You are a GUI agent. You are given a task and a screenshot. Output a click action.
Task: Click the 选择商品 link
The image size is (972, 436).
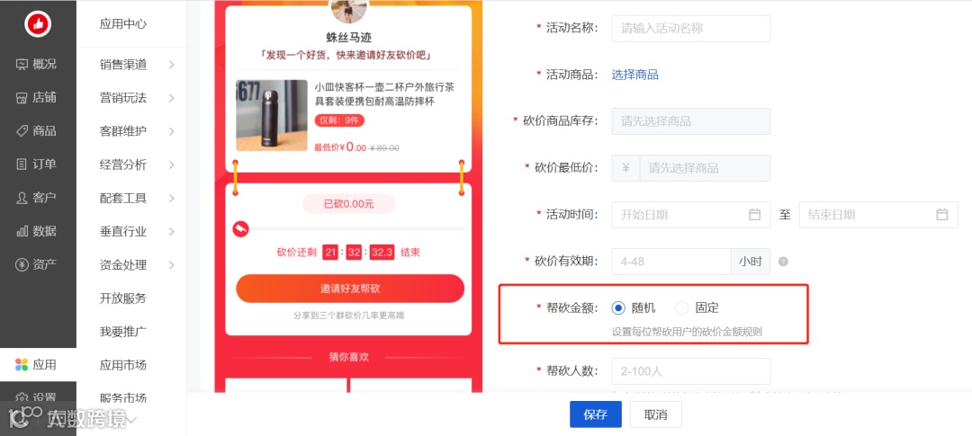[634, 75]
